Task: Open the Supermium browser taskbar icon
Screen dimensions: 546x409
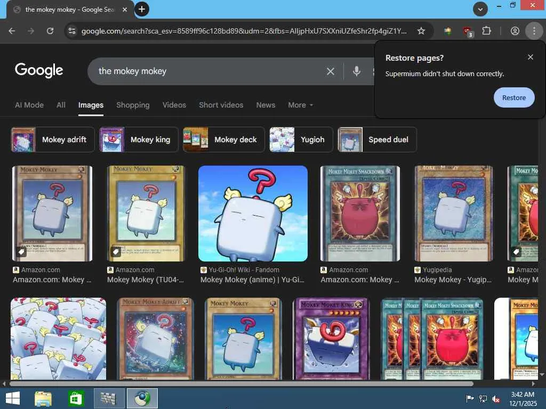Action: click(x=142, y=398)
